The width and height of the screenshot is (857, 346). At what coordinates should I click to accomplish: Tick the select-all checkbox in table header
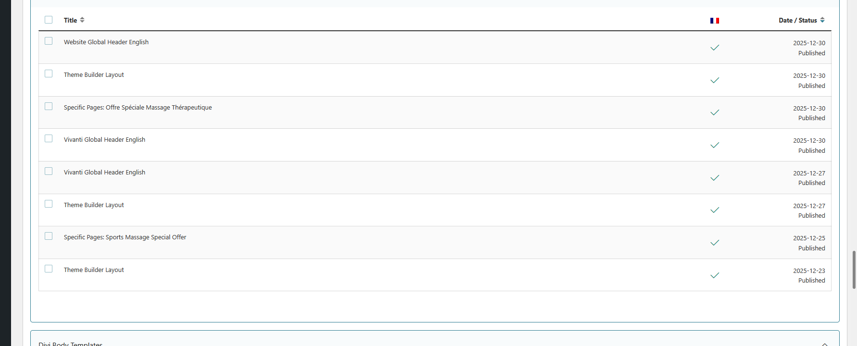pos(49,20)
